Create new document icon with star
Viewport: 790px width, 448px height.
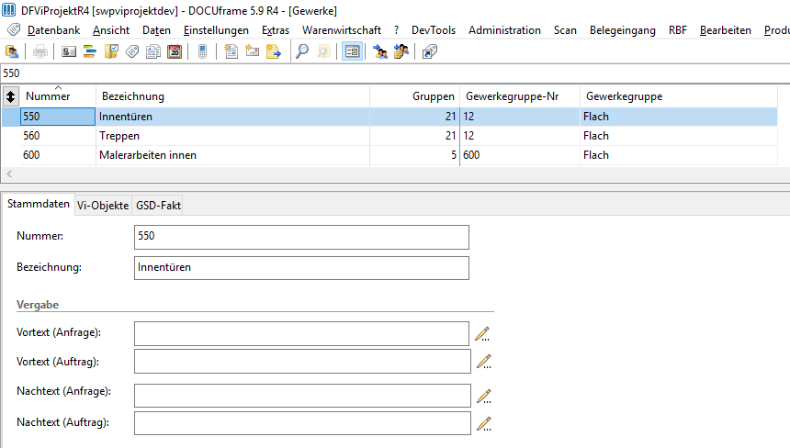pyautogui.click(x=231, y=51)
